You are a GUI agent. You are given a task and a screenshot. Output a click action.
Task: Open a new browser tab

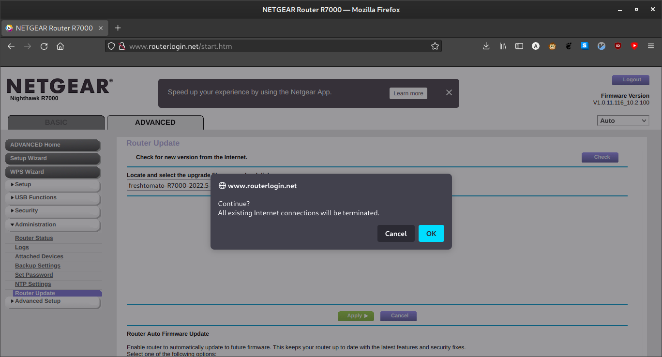pos(118,28)
